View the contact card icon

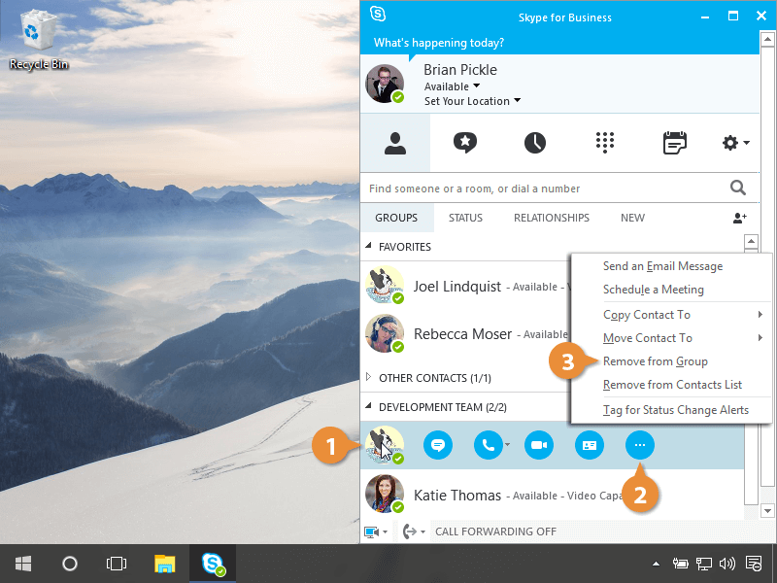point(589,445)
